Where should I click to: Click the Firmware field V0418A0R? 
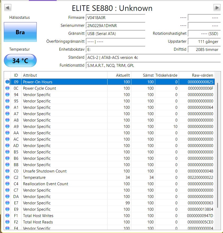coord(115,18)
